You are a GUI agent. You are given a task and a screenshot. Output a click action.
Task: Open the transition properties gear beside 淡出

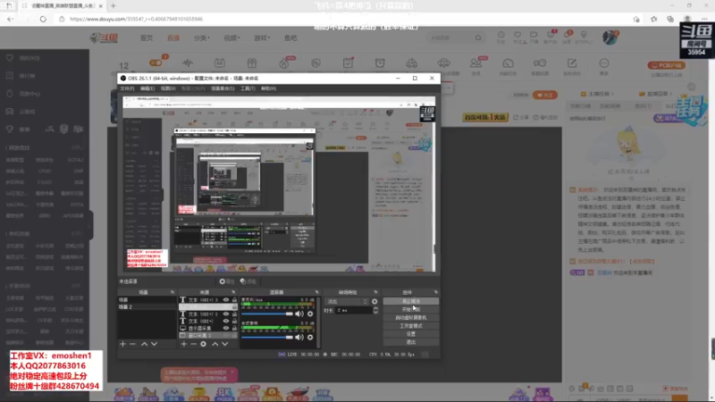click(x=374, y=301)
